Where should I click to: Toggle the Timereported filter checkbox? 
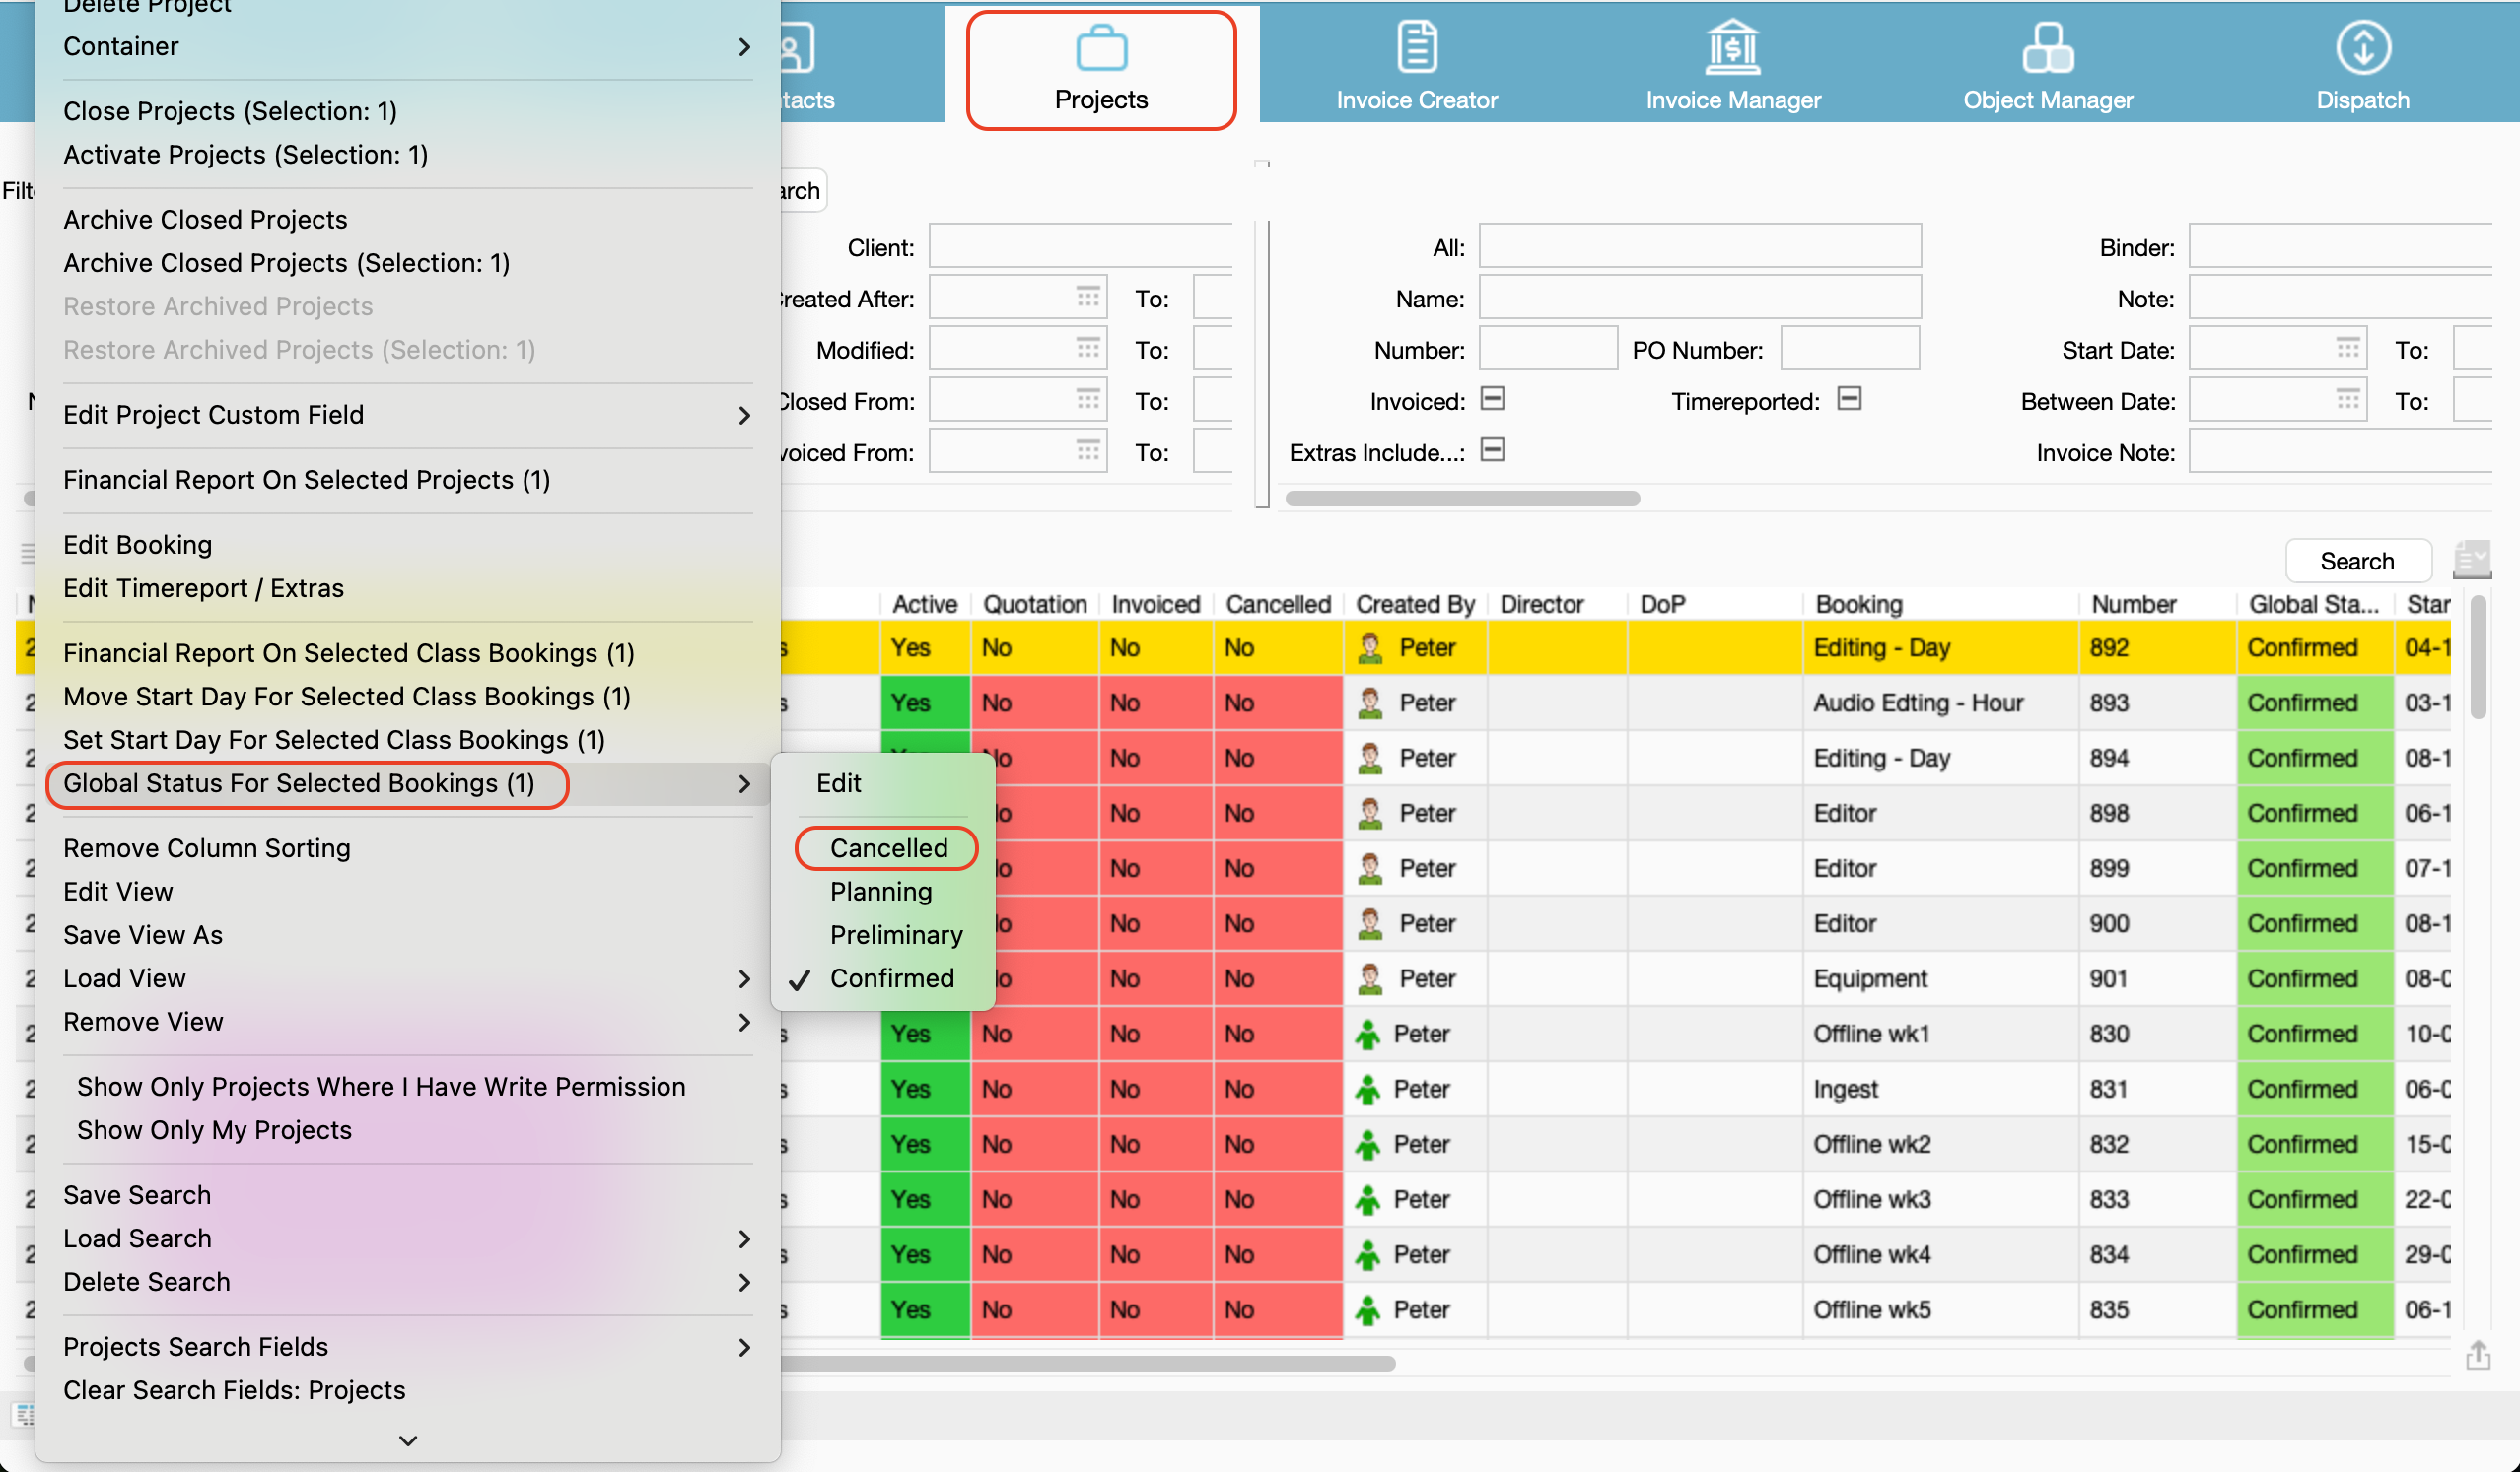[1849, 400]
